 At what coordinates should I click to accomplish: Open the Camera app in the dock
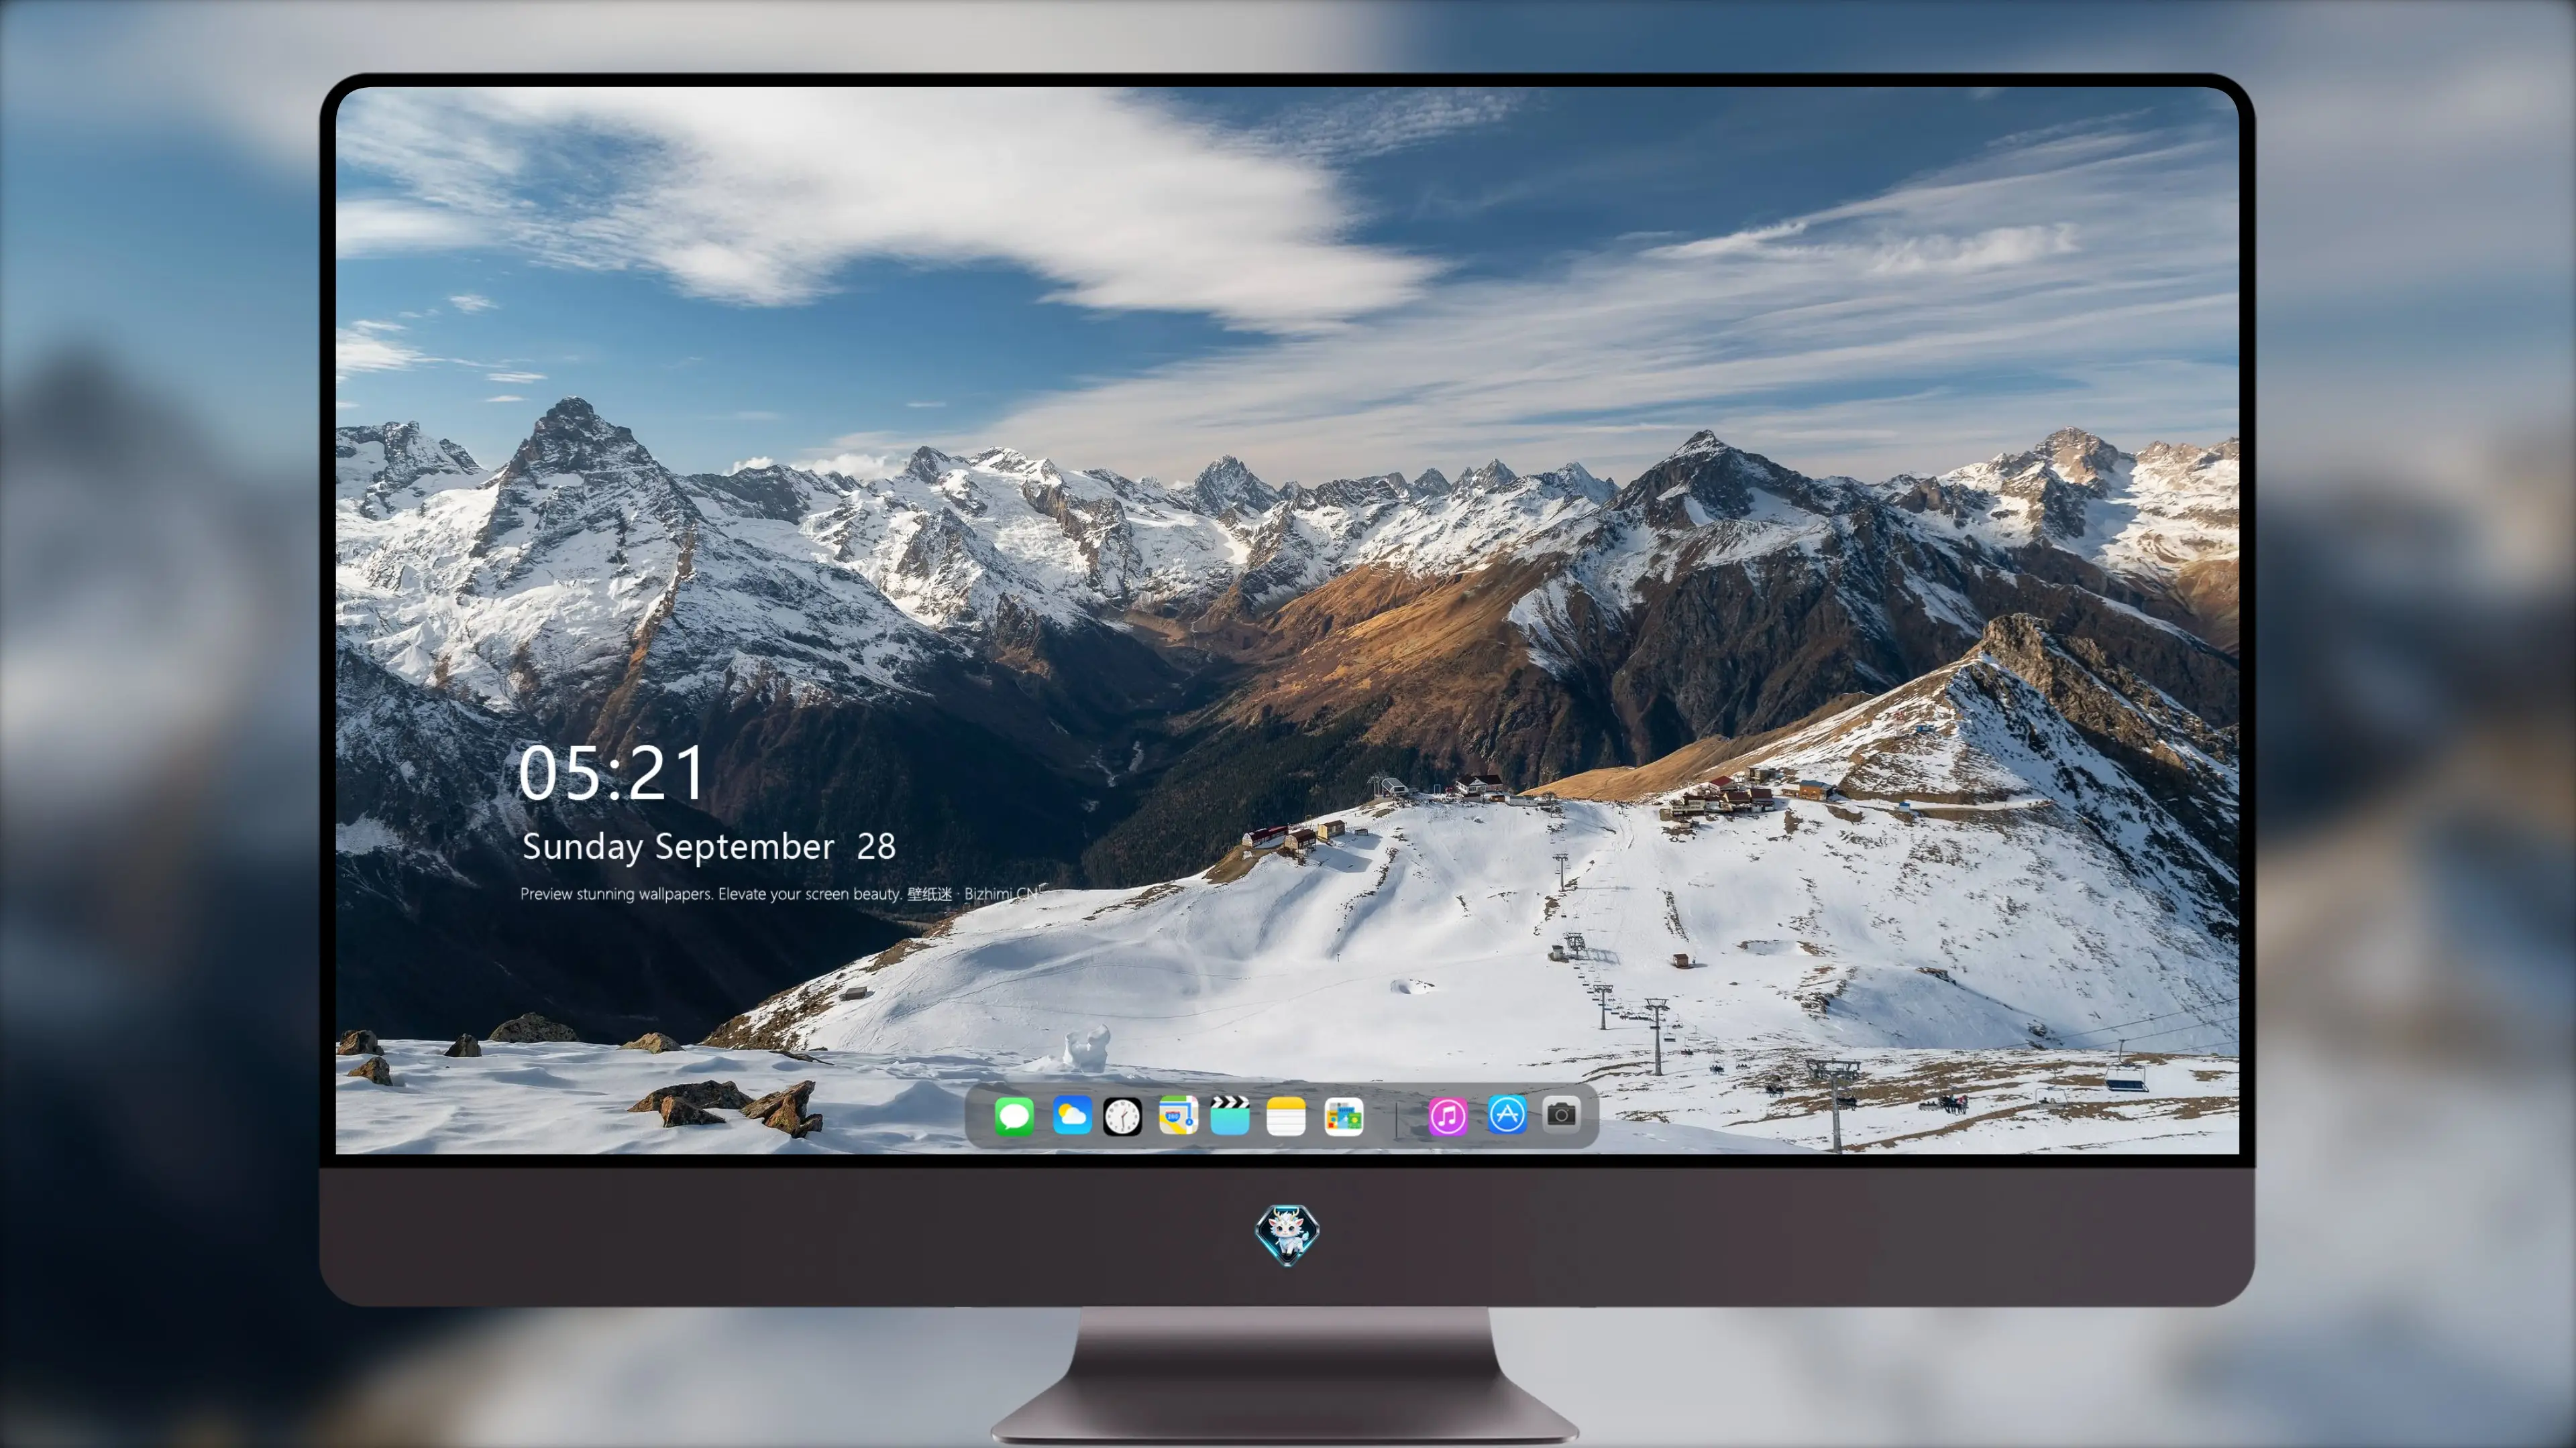pos(1561,1114)
